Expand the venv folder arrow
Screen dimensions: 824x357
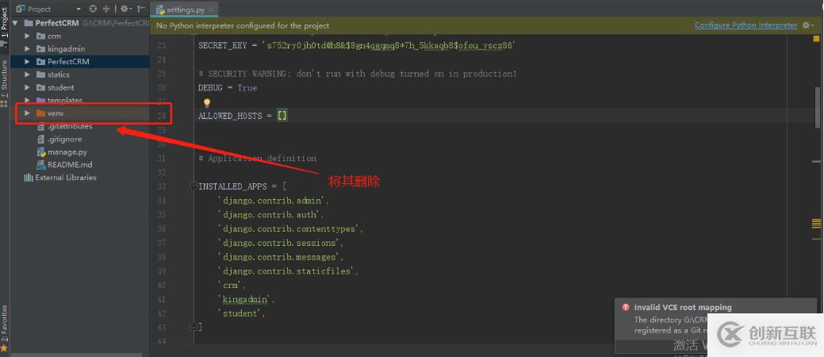tap(27, 113)
